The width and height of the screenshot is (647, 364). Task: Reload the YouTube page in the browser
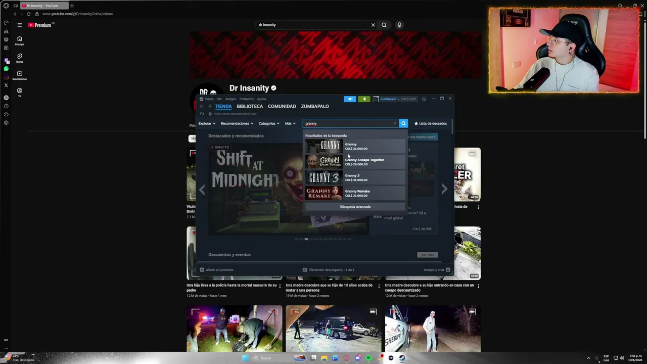pyautogui.click(x=28, y=14)
